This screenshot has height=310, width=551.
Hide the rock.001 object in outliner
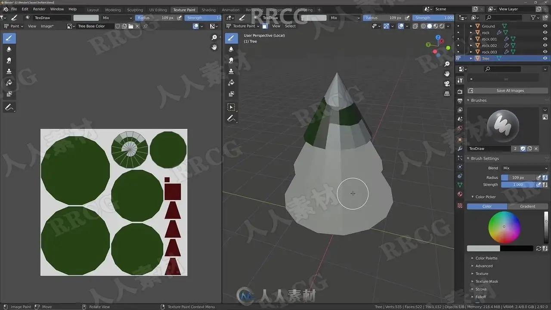pyautogui.click(x=545, y=39)
